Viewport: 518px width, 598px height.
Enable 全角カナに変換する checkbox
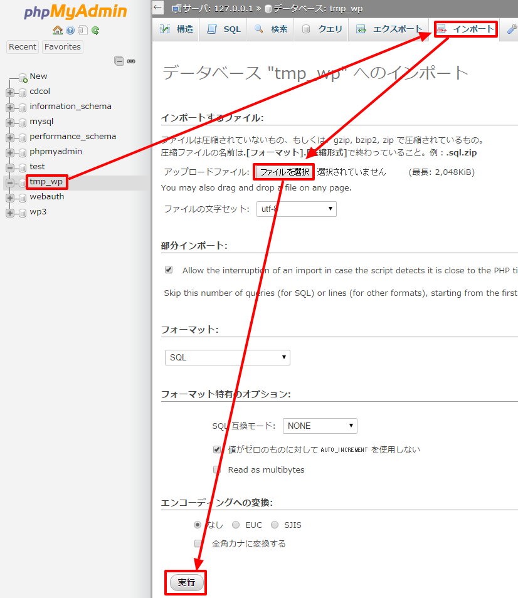click(x=198, y=543)
